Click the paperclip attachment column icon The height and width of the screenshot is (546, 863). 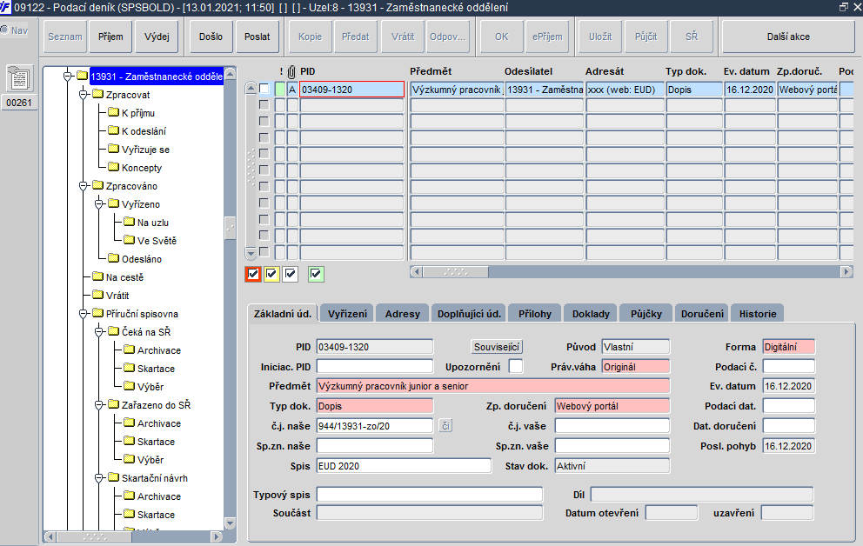point(291,71)
